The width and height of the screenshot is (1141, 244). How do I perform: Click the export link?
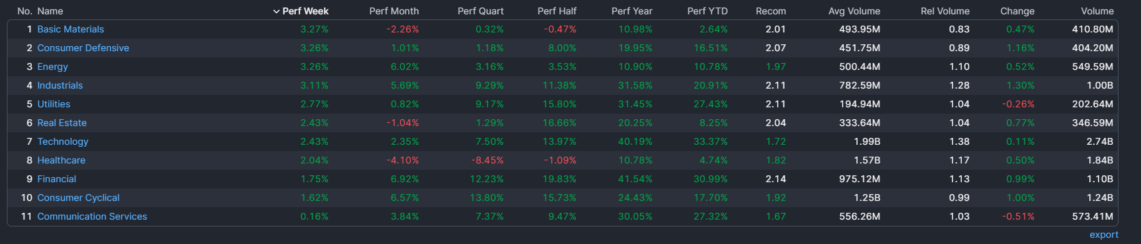1104,235
